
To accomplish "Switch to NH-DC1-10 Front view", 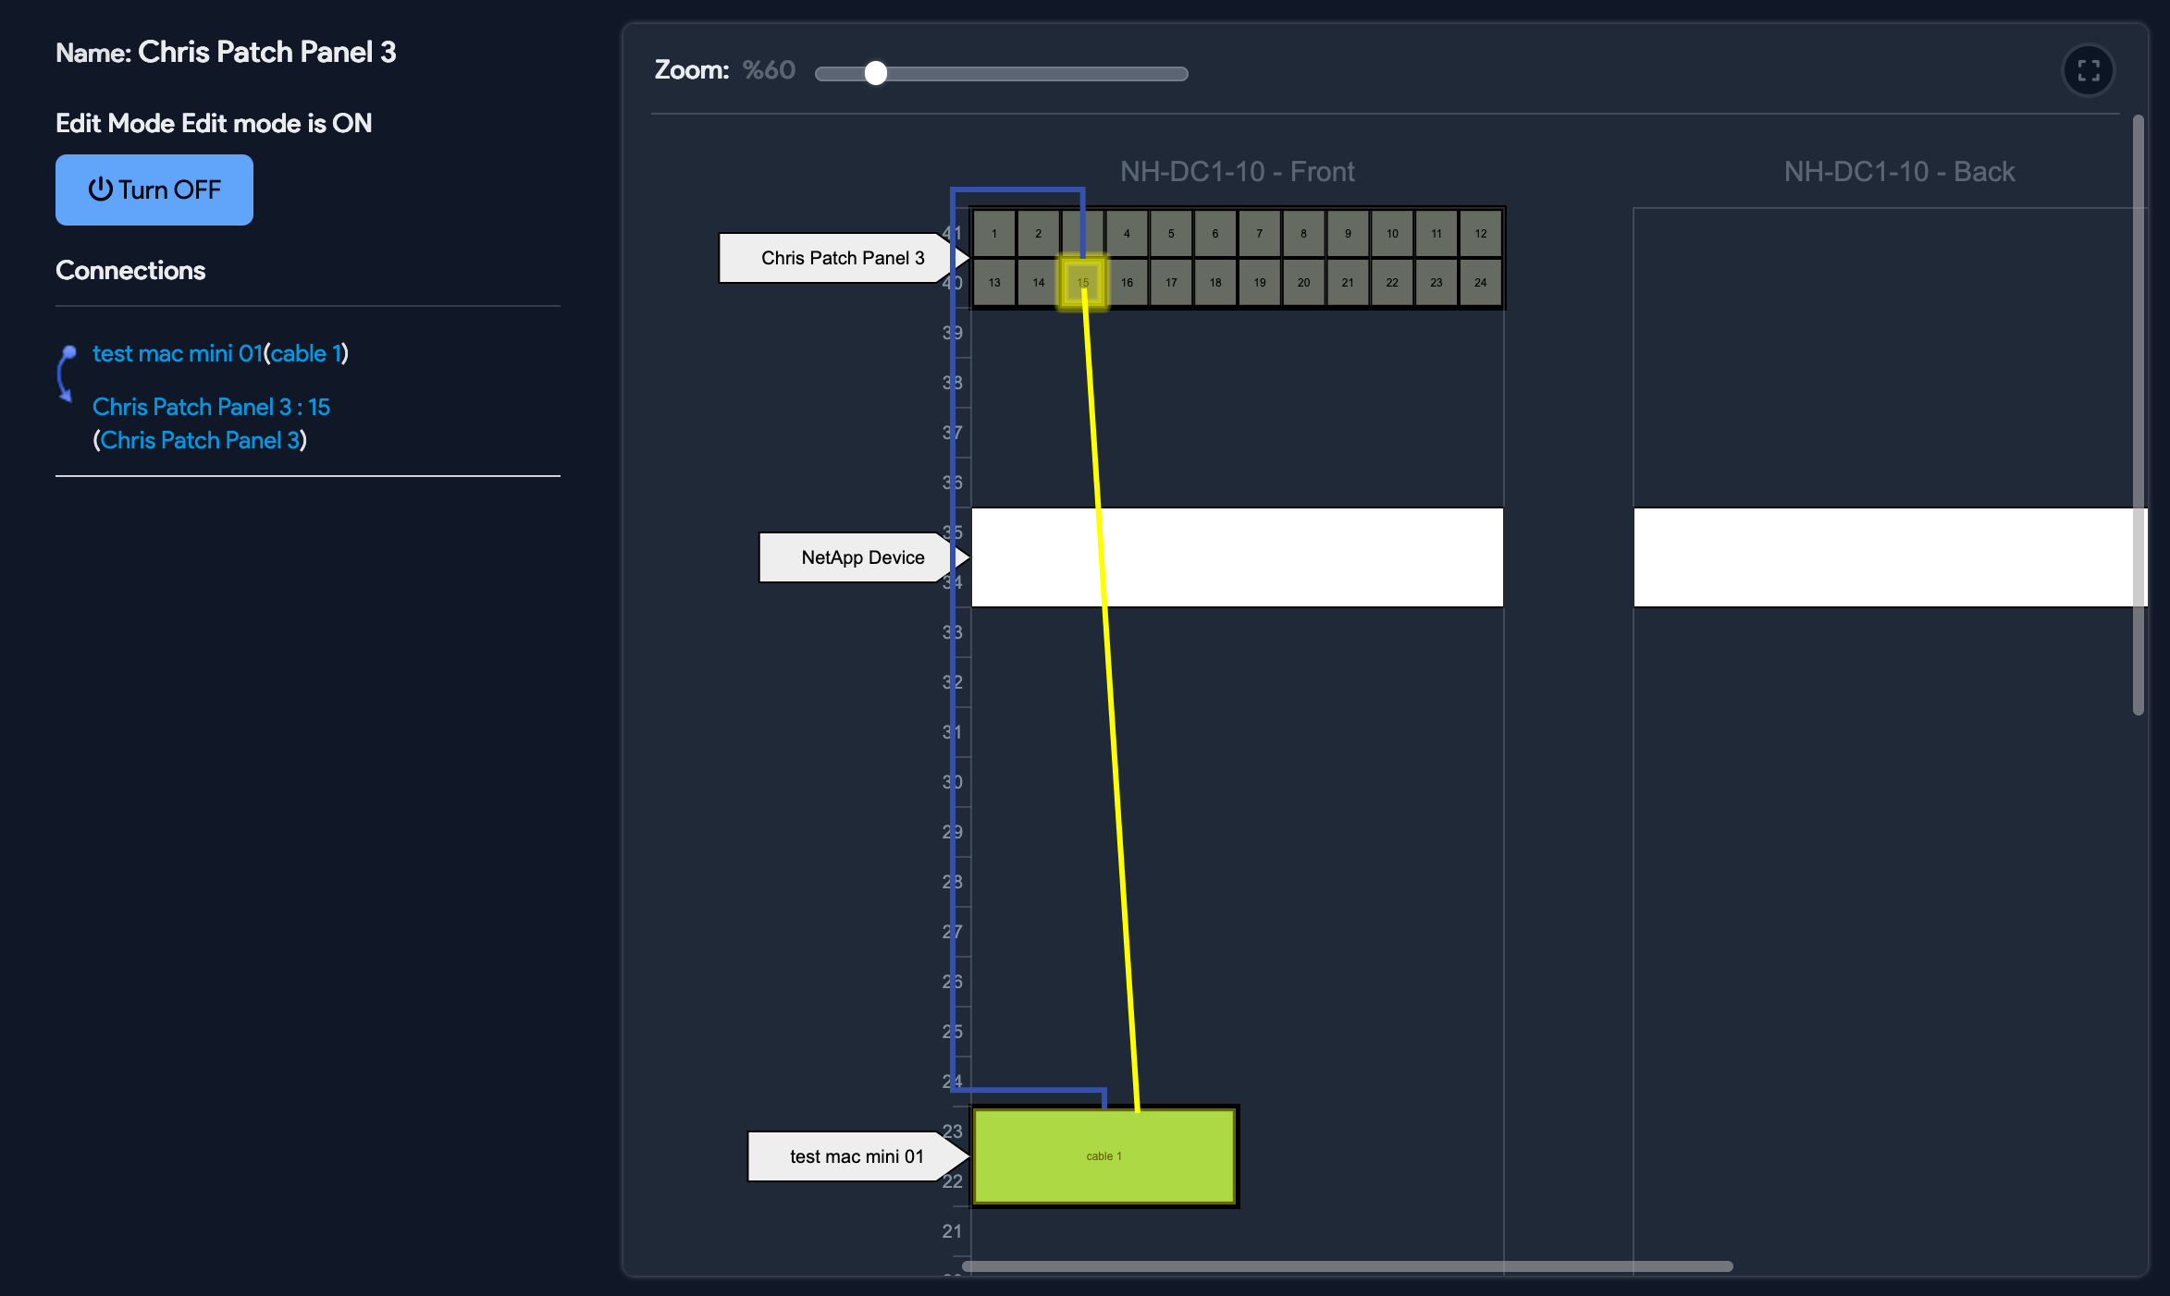I will (1237, 171).
